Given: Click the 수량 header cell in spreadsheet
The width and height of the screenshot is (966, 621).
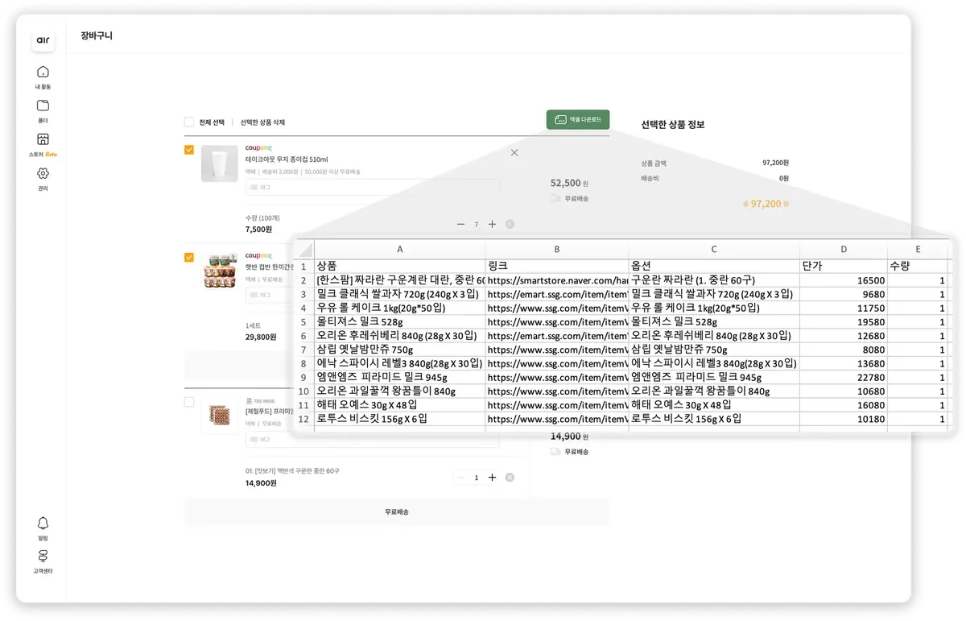Looking at the screenshot, I should pos(918,266).
